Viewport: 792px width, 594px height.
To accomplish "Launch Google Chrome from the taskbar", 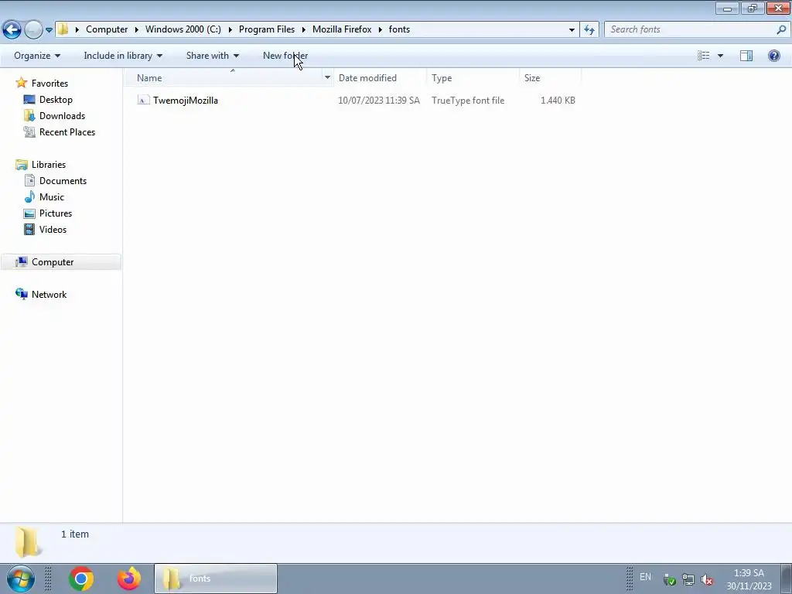I will [80, 579].
